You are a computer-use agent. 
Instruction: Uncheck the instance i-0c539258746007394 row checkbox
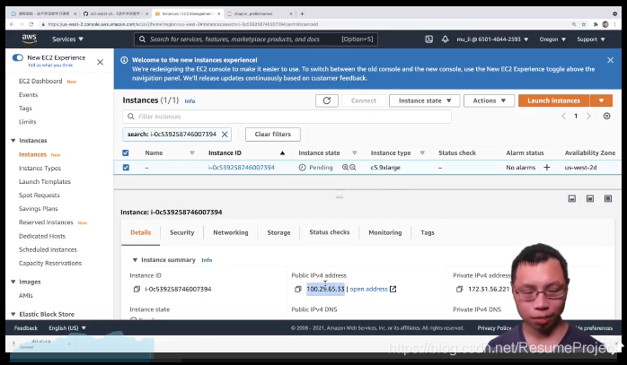[x=126, y=168]
